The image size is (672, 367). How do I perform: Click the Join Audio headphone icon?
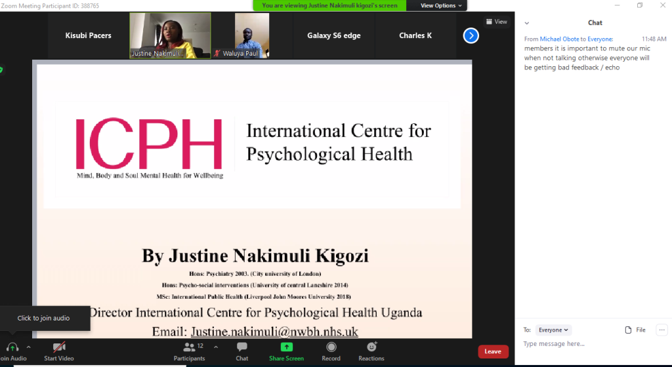[x=12, y=347]
